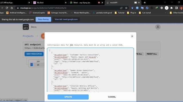Image resolution: width=183 pixels, height=102 pixels.
Task: Open the ScienceGraphic bookmark
Action: point(37,13)
